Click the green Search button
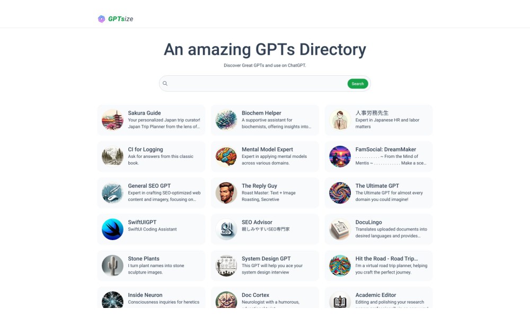530x318 pixels. [x=358, y=84]
